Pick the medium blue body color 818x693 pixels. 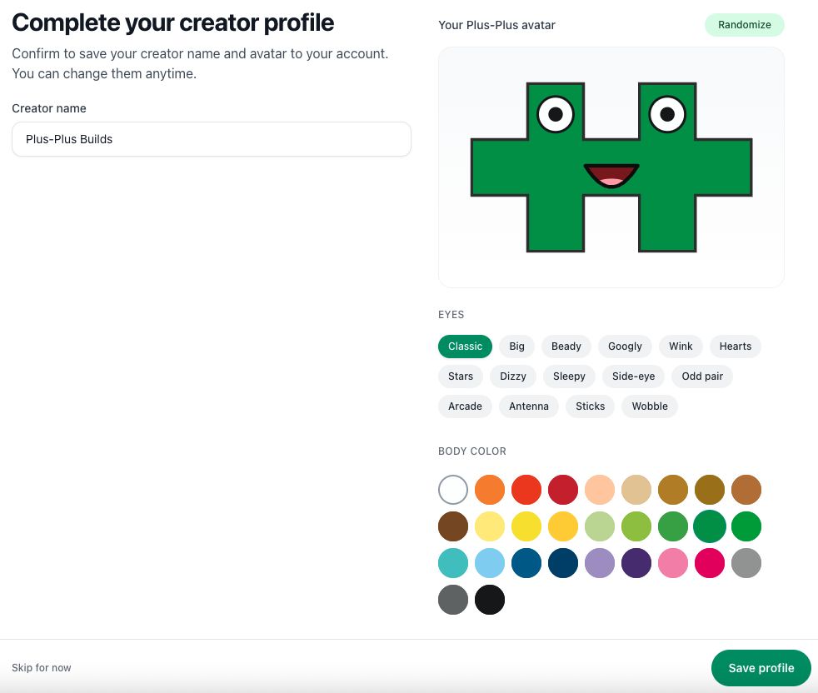tap(526, 563)
